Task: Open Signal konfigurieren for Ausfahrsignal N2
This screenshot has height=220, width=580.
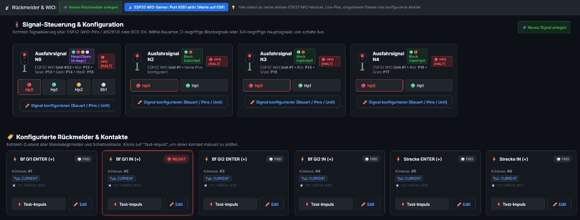Action: 180,102
